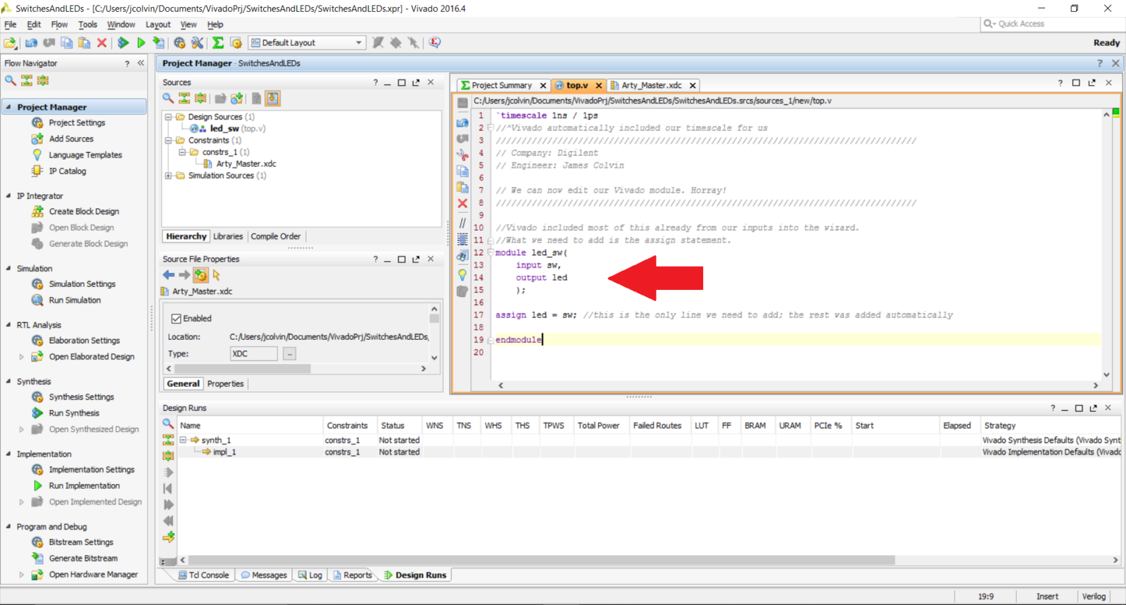This screenshot has width=1126, height=605.
Task: Click the light bulb icon beside the code editor
Action: point(462,274)
